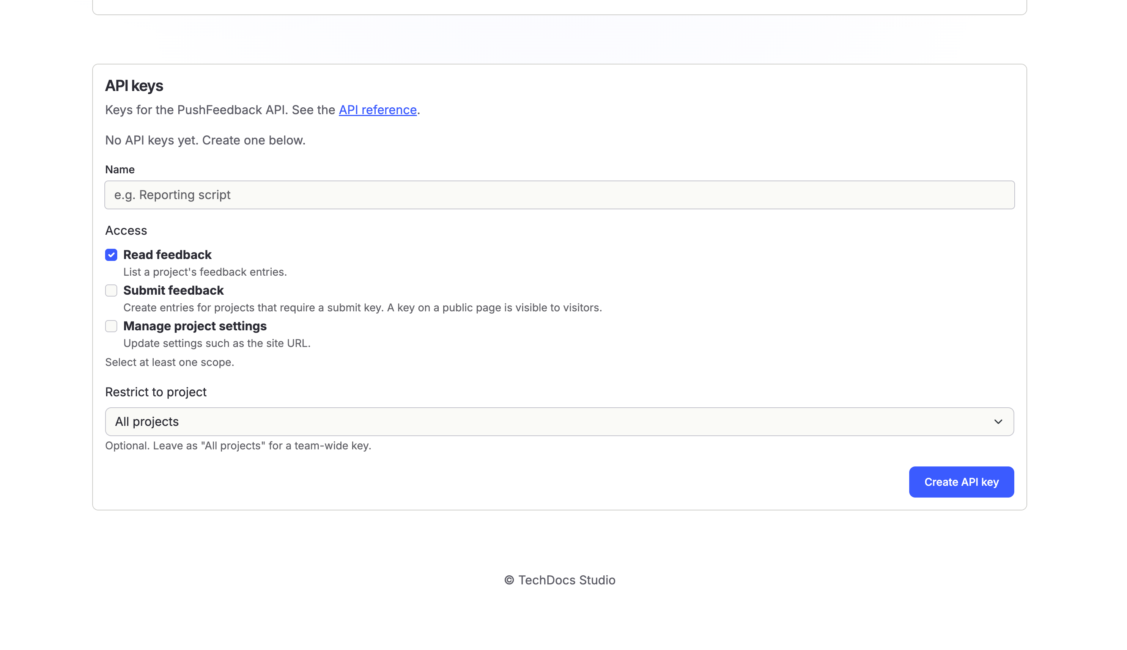Viewport: 1127px width, 650px height.
Task: Click the Submit feedback description about submit key
Action: [x=363, y=308]
